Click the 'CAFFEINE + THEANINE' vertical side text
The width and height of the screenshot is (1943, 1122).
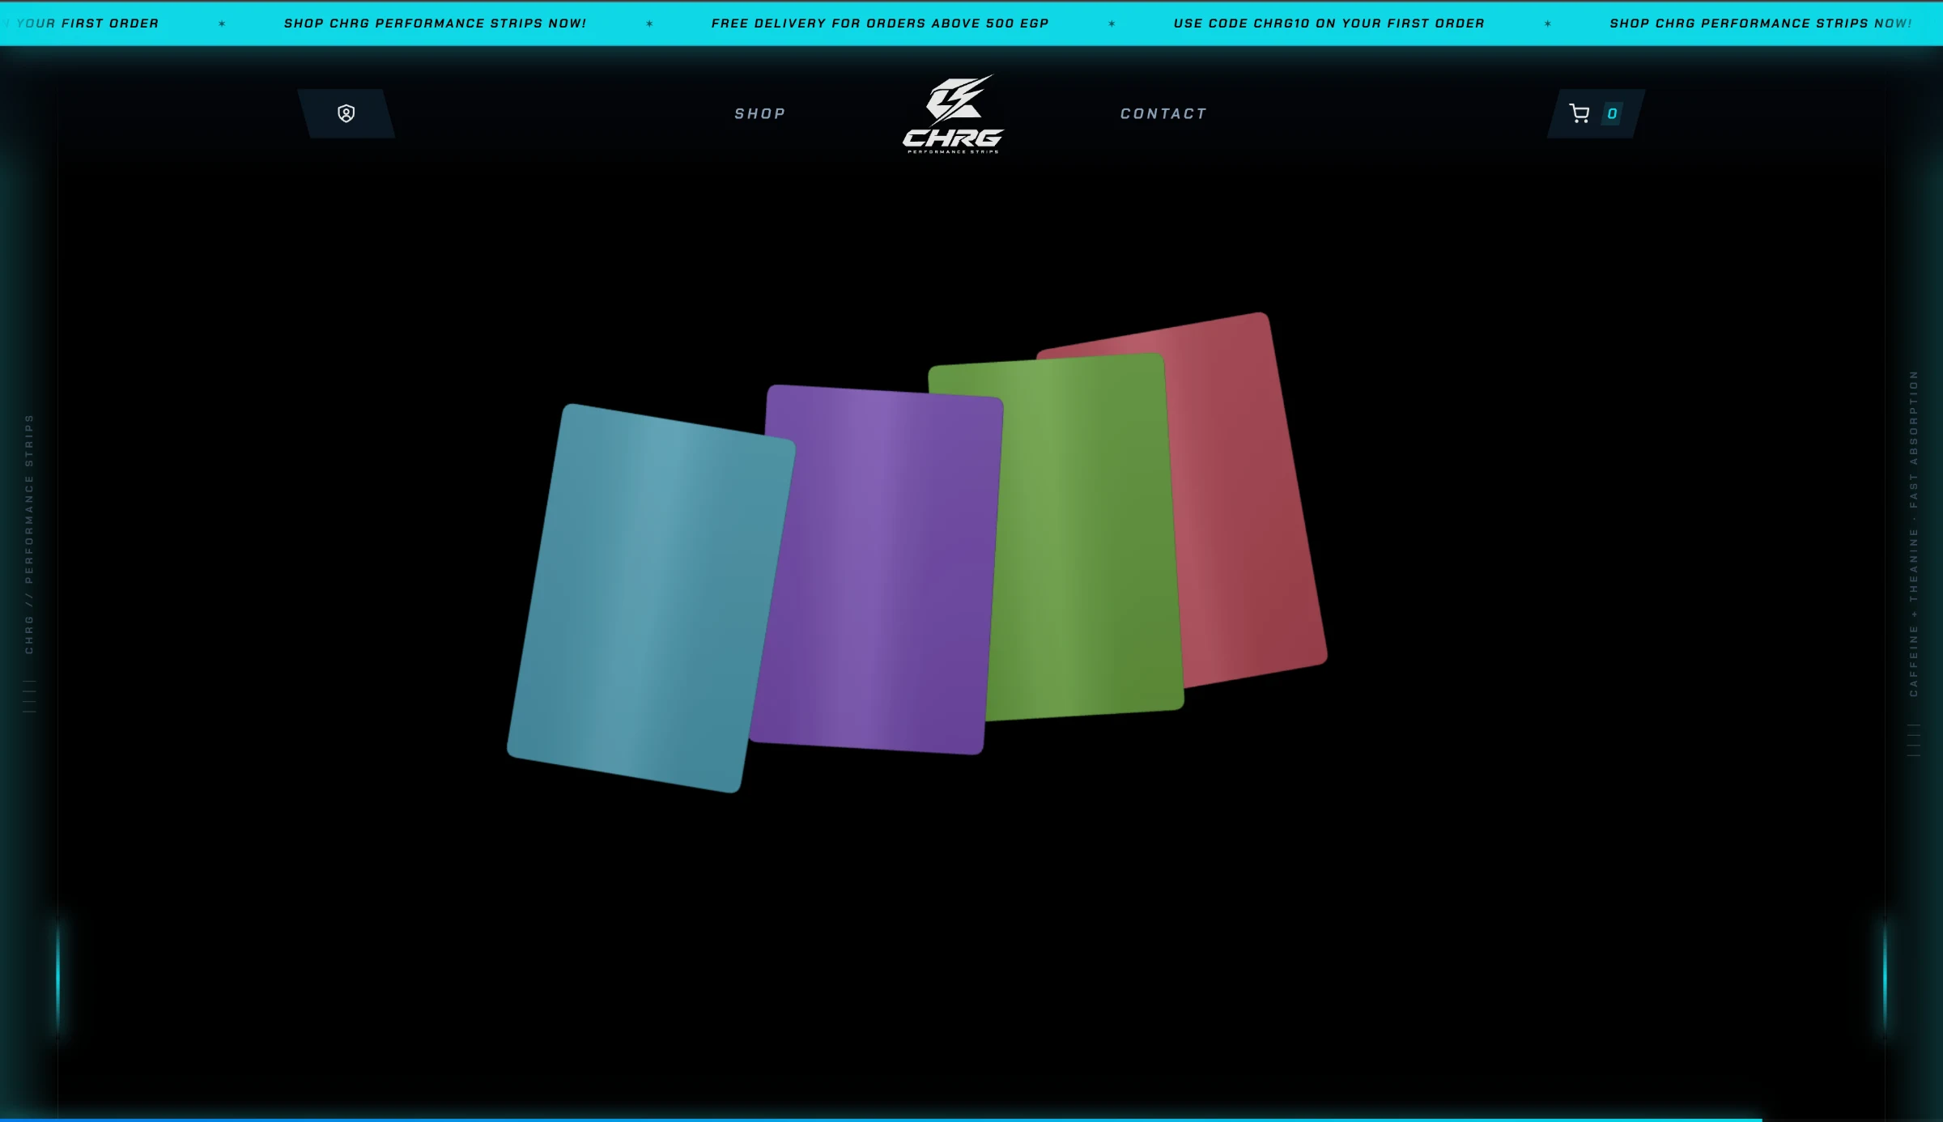point(1914,612)
